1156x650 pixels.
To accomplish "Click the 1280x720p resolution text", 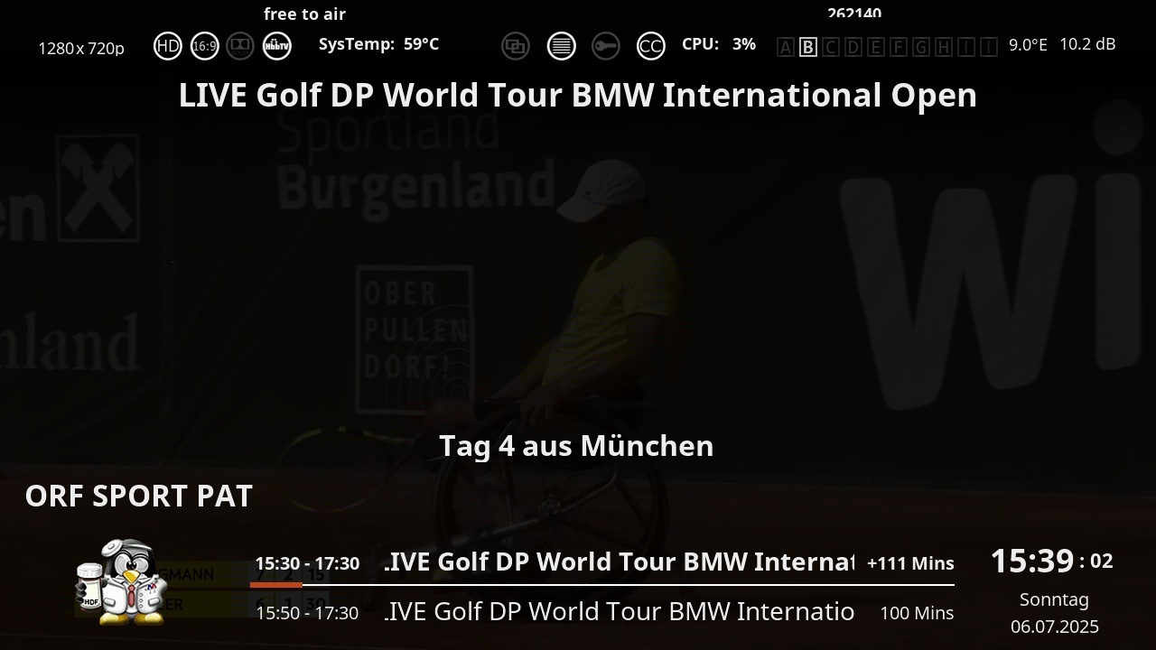I will coord(81,48).
